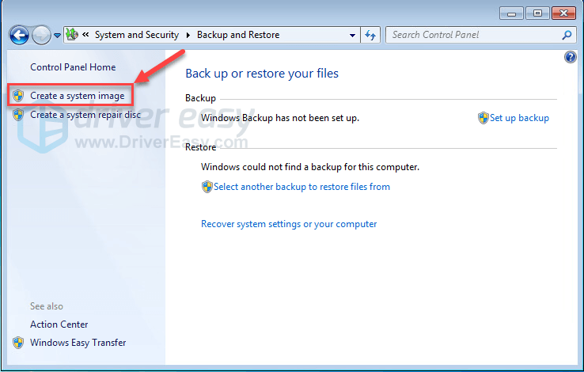The image size is (584, 372).
Task: Expand arrow after System and Security
Action: pos(188,35)
